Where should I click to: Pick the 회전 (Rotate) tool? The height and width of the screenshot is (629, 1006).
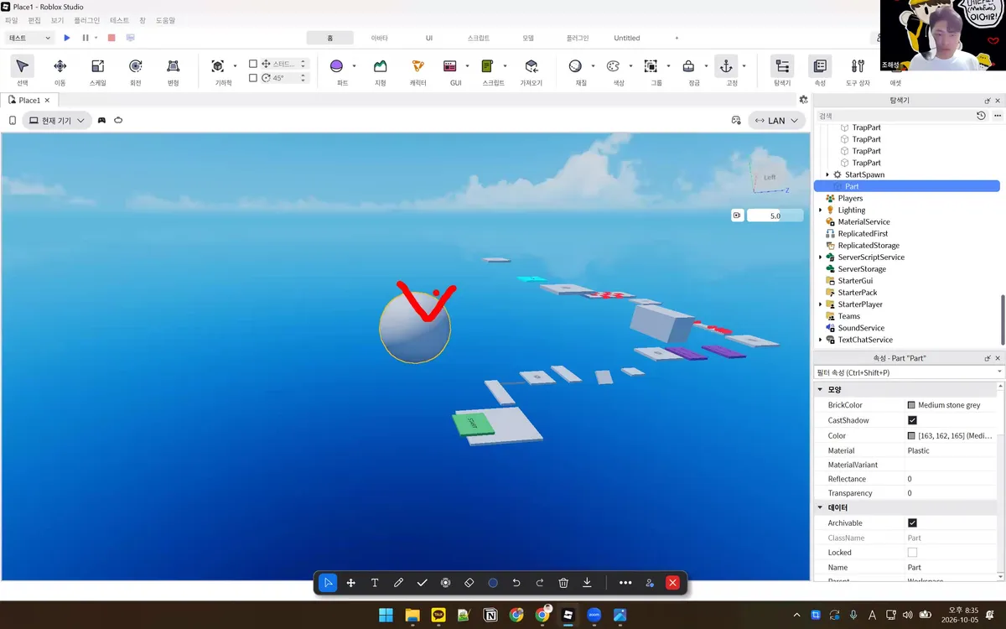pos(135,66)
